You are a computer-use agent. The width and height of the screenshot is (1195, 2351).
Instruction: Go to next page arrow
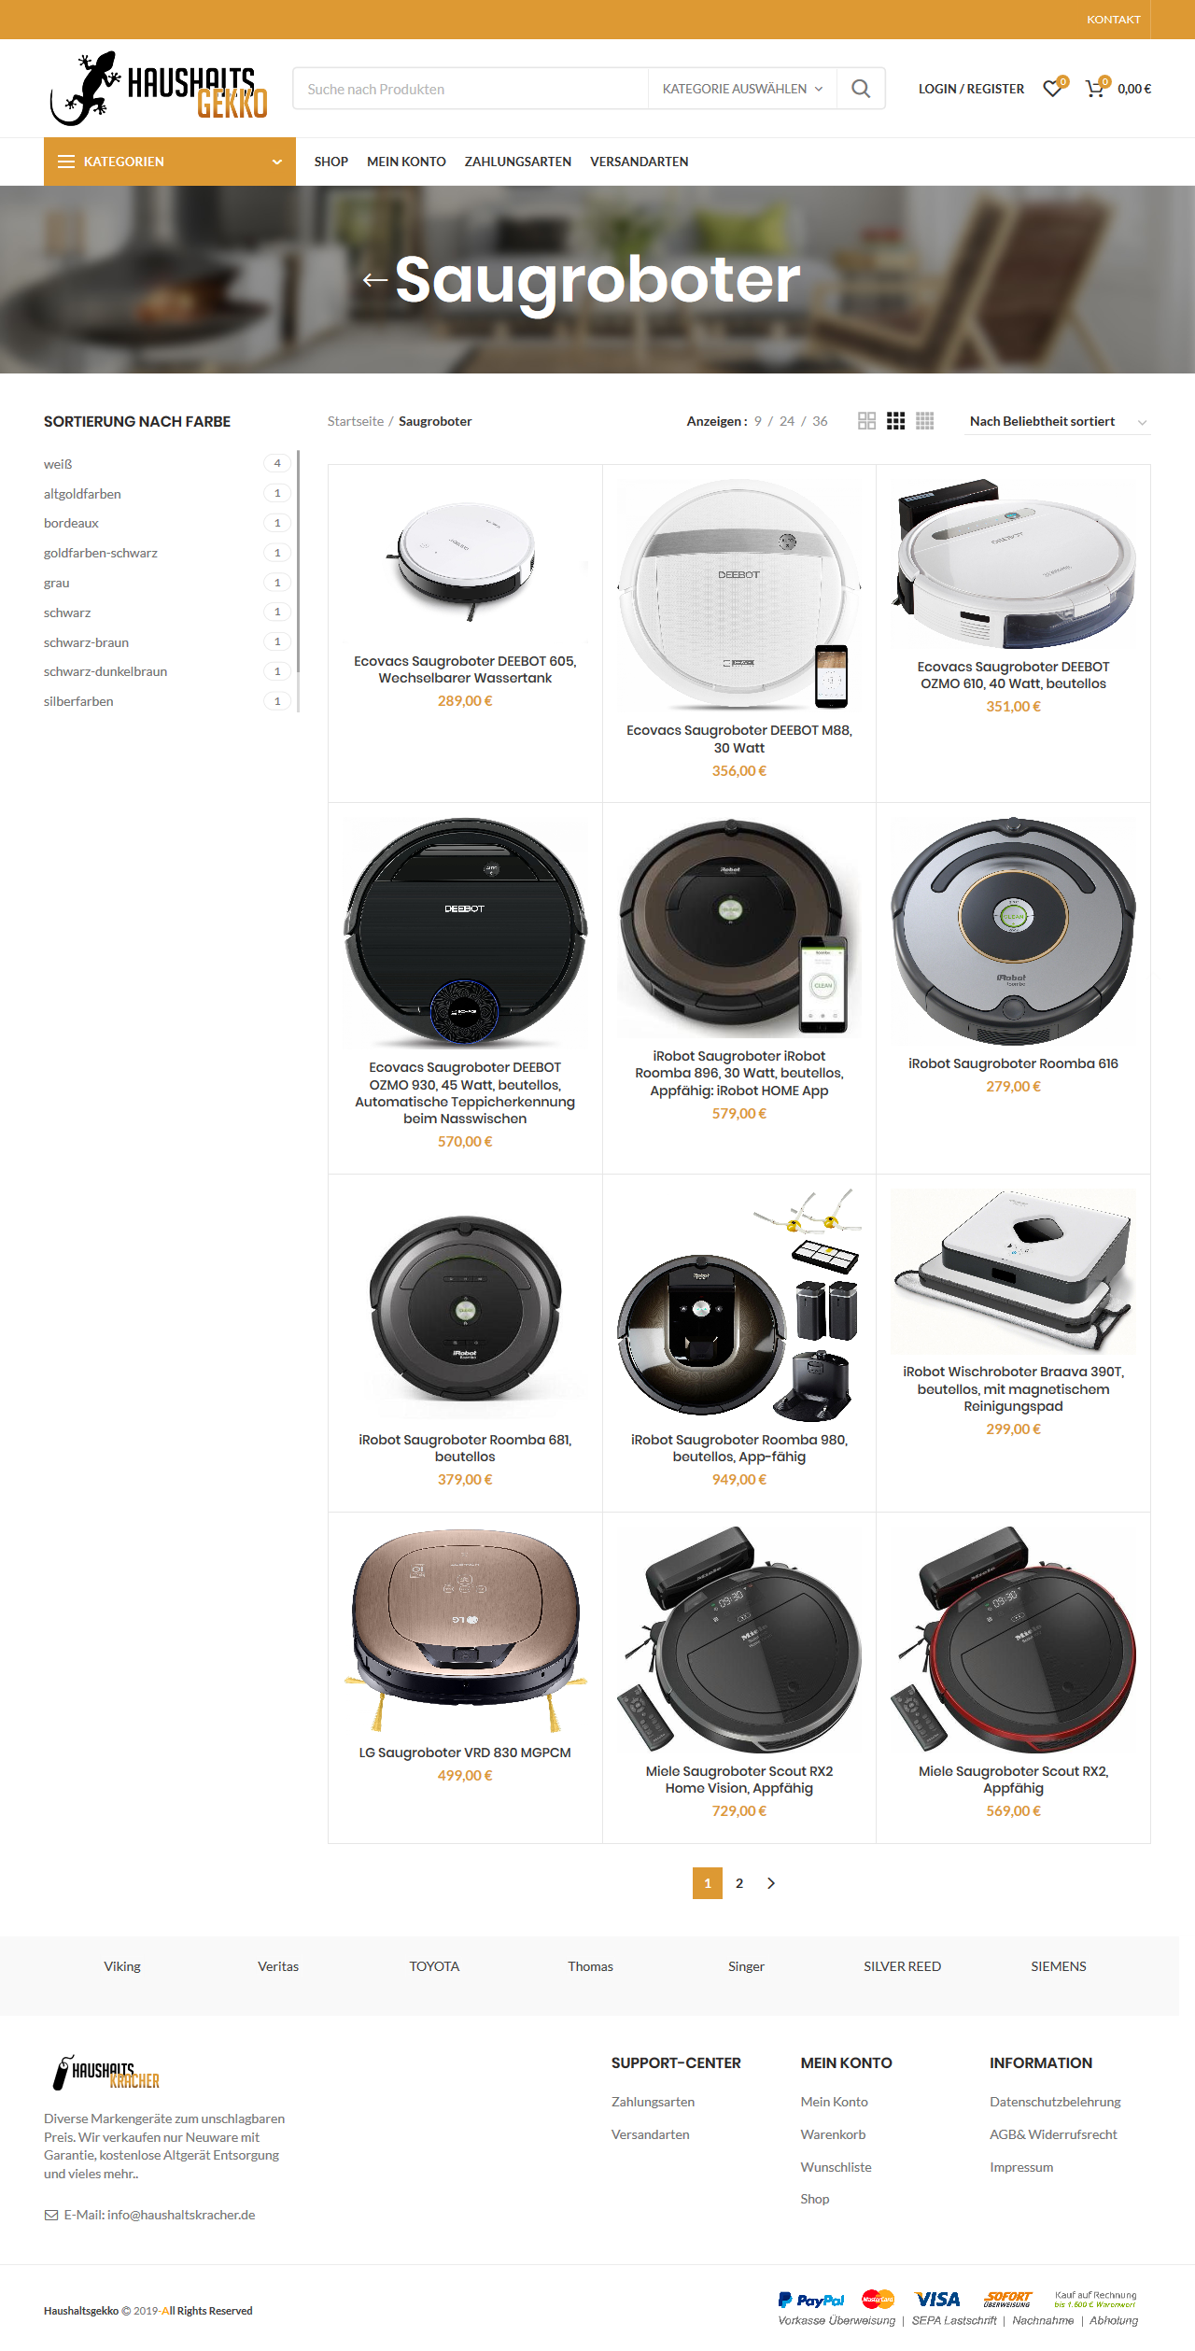(x=771, y=1883)
